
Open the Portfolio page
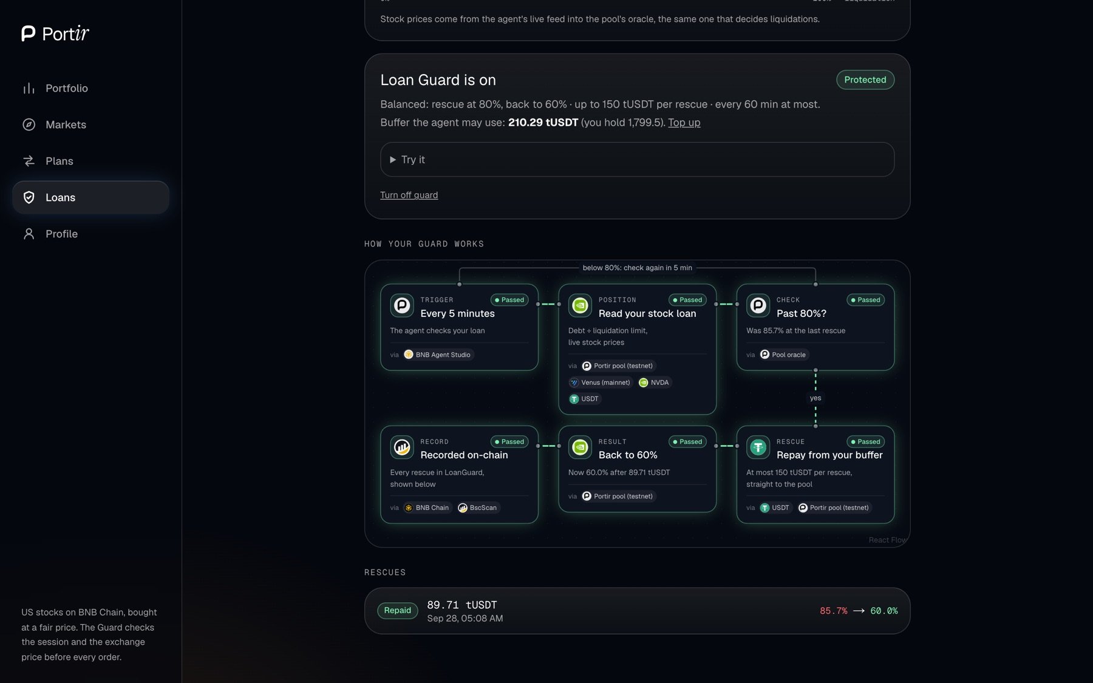(x=90, y=89)
